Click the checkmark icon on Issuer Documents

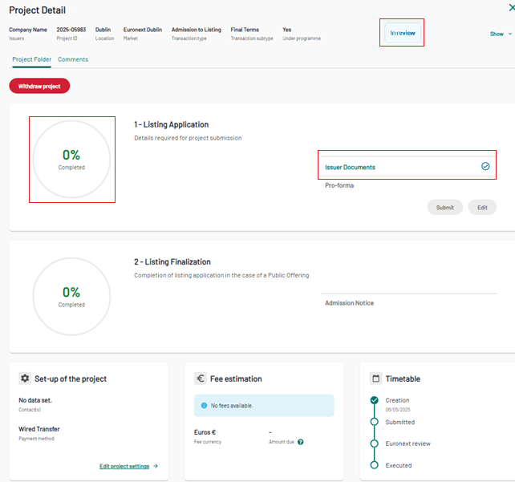click(x=485, y=167)
